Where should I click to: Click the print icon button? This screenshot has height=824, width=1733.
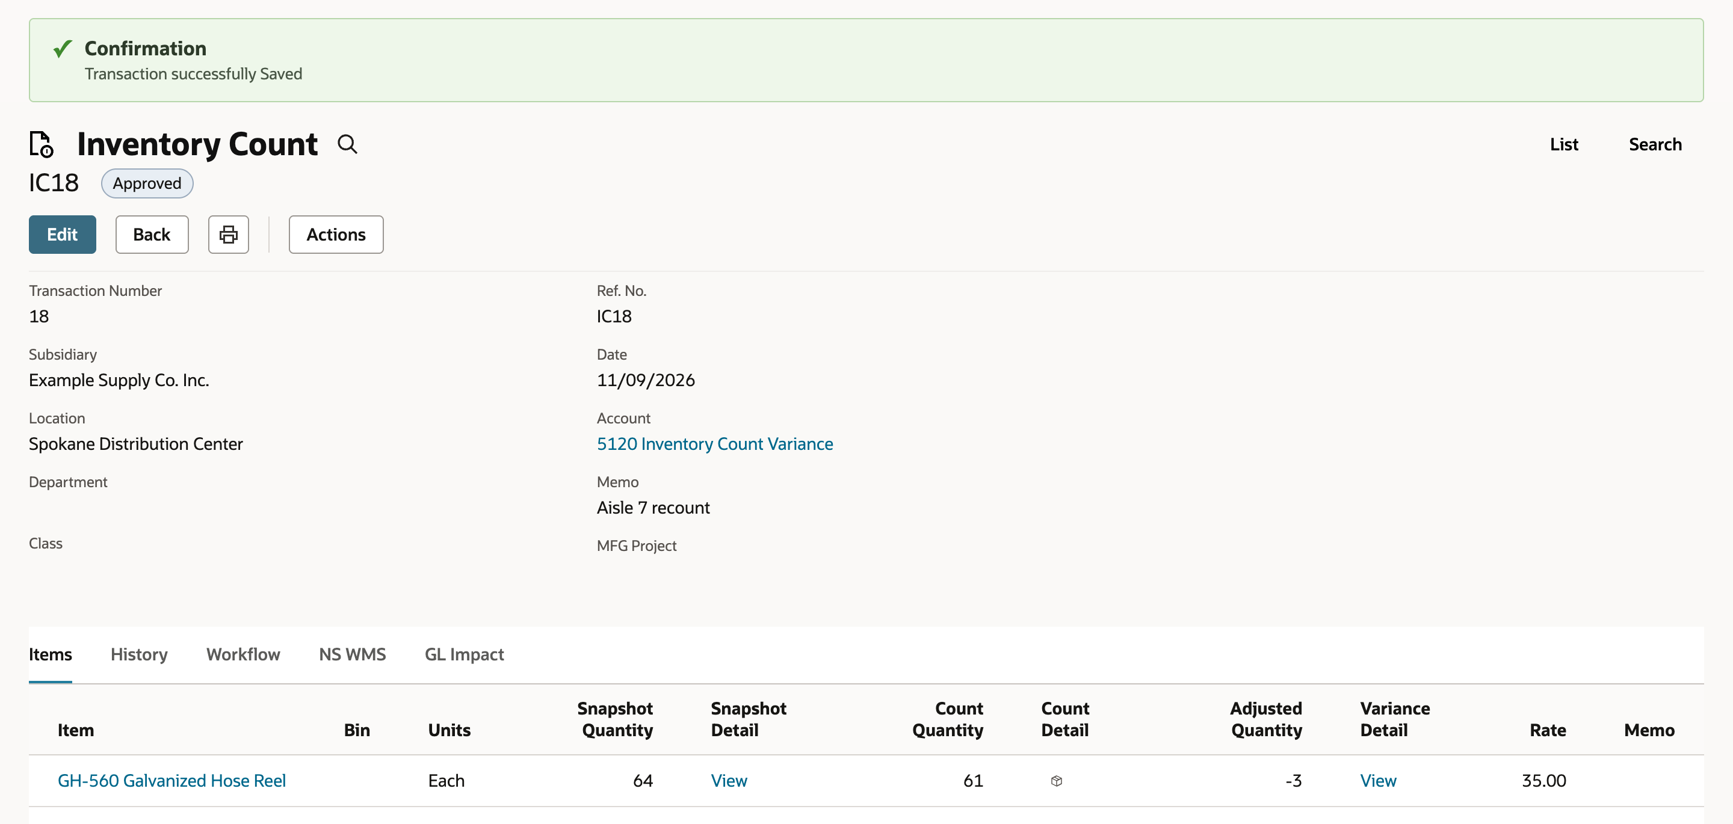tap(229, 234)
